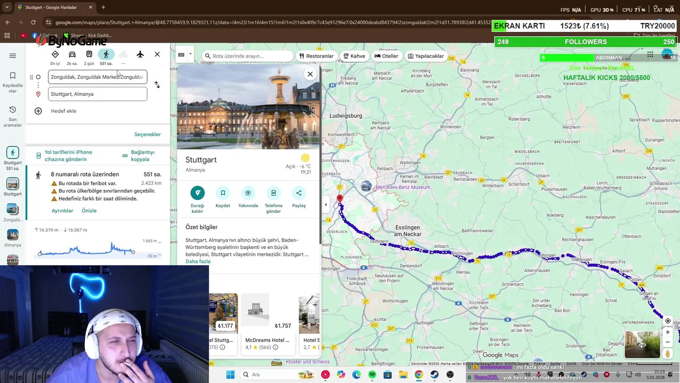Open OBS Studio from the taskbar
The height and width of the screenshot is (383, 680).
(450, 374)
